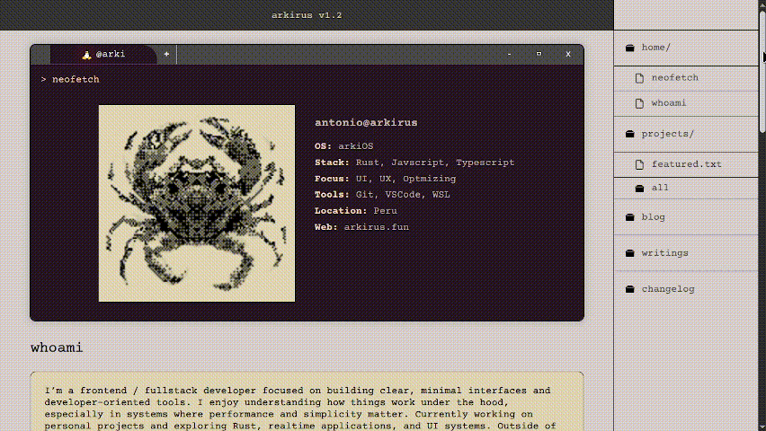The height and width of the screenshot is (431, 766).
Task: Click the crab pixel-art image
Action: [197, 204]
